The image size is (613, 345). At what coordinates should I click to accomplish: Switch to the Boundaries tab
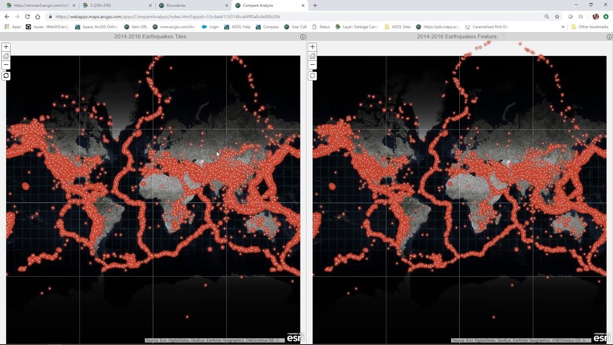coord(192,5)
